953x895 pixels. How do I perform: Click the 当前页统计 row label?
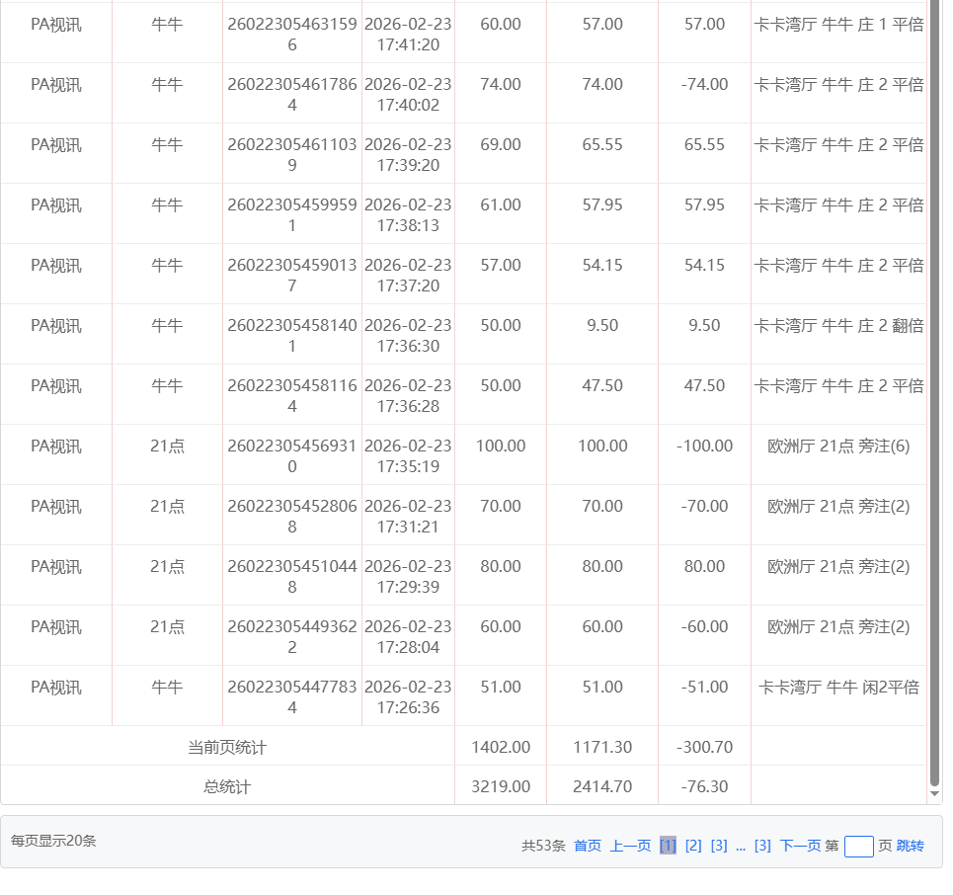tap(227, 748)
